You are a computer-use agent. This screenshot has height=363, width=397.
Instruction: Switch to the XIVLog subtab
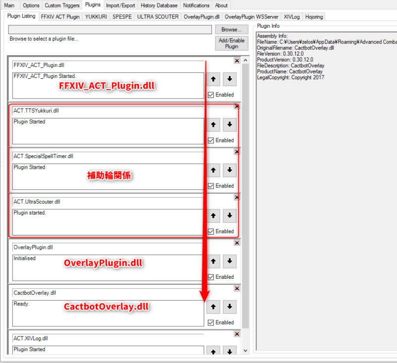pyautogui.click(x=292, y=17)
